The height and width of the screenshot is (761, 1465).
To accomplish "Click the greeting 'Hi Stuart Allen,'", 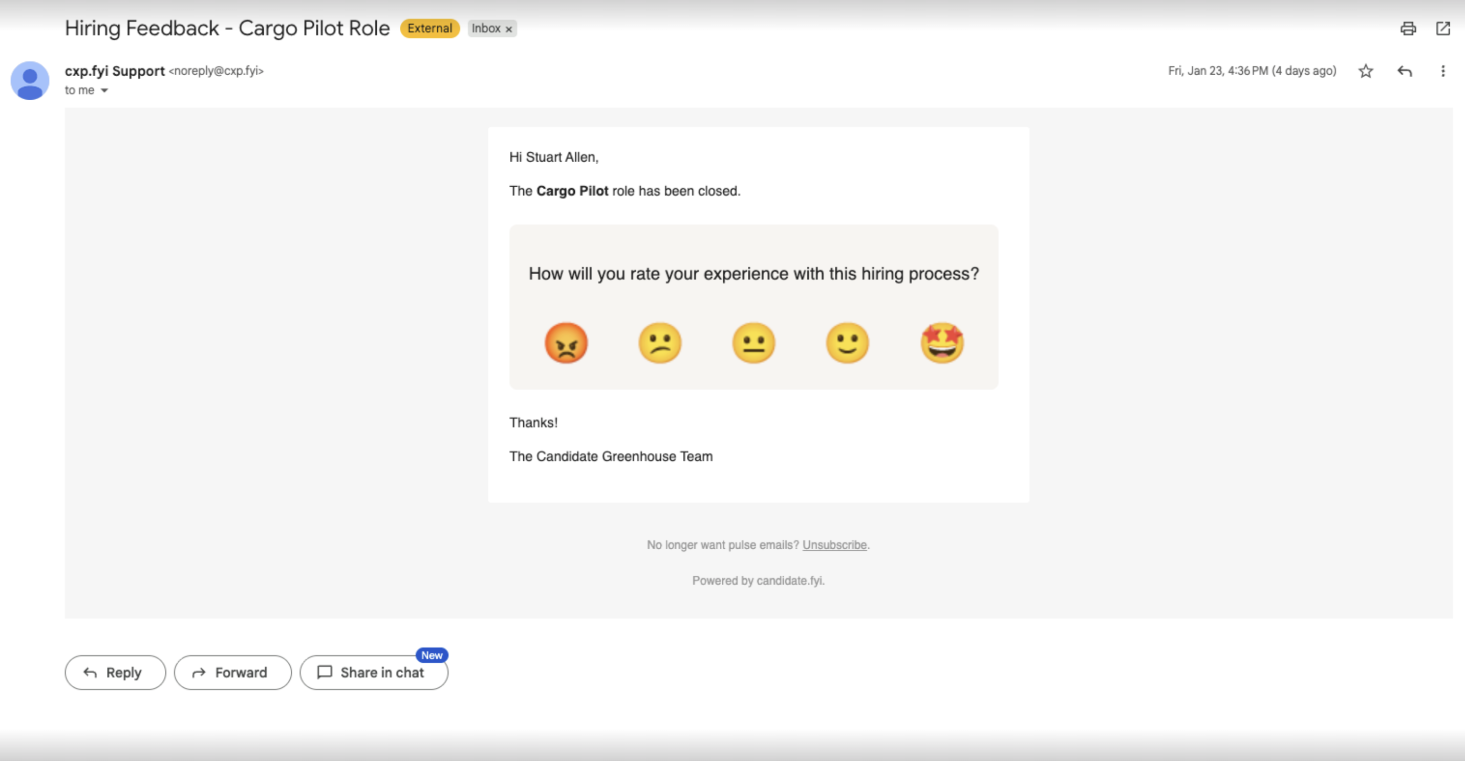I will point(553,158).
